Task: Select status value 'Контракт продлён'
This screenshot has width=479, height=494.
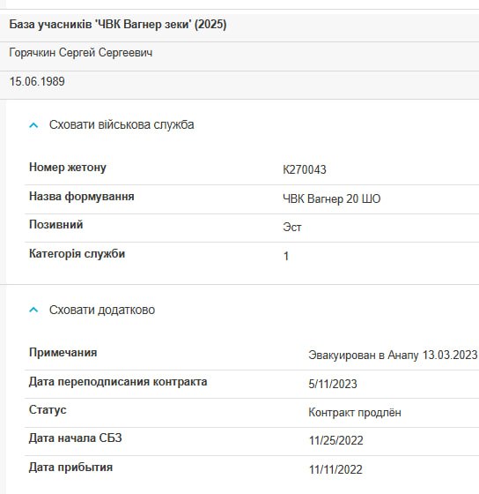Action: pos(355,413)
